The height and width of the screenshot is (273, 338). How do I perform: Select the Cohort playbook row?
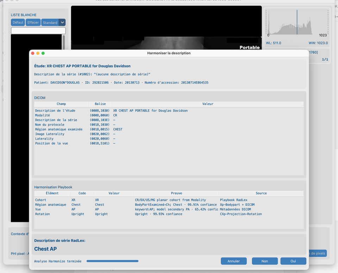[x=169, y=200]
